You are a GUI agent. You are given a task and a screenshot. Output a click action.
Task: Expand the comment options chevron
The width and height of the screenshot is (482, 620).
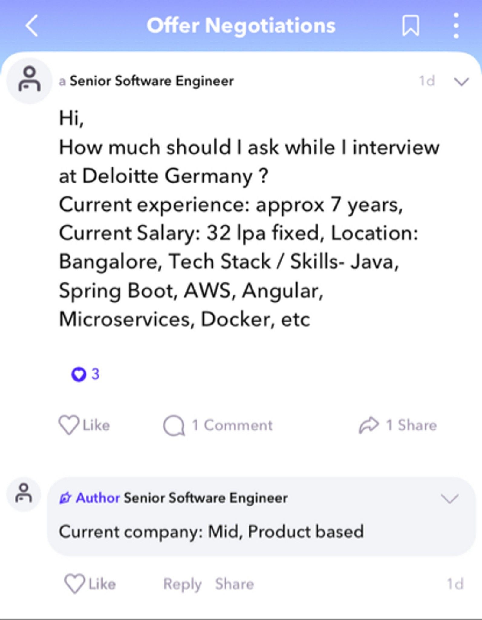click(450, 499)
